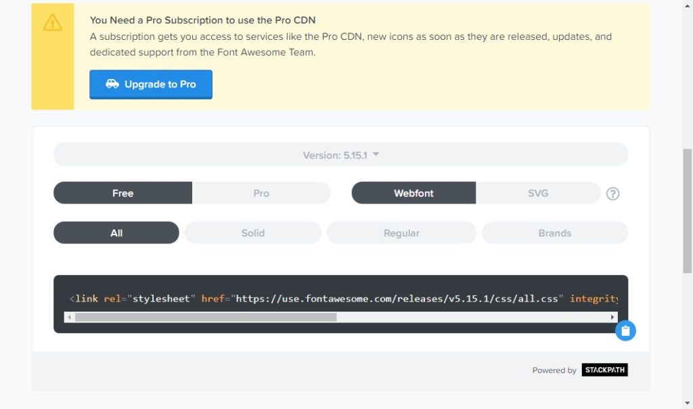Select the All styles tab

(116, 233)
